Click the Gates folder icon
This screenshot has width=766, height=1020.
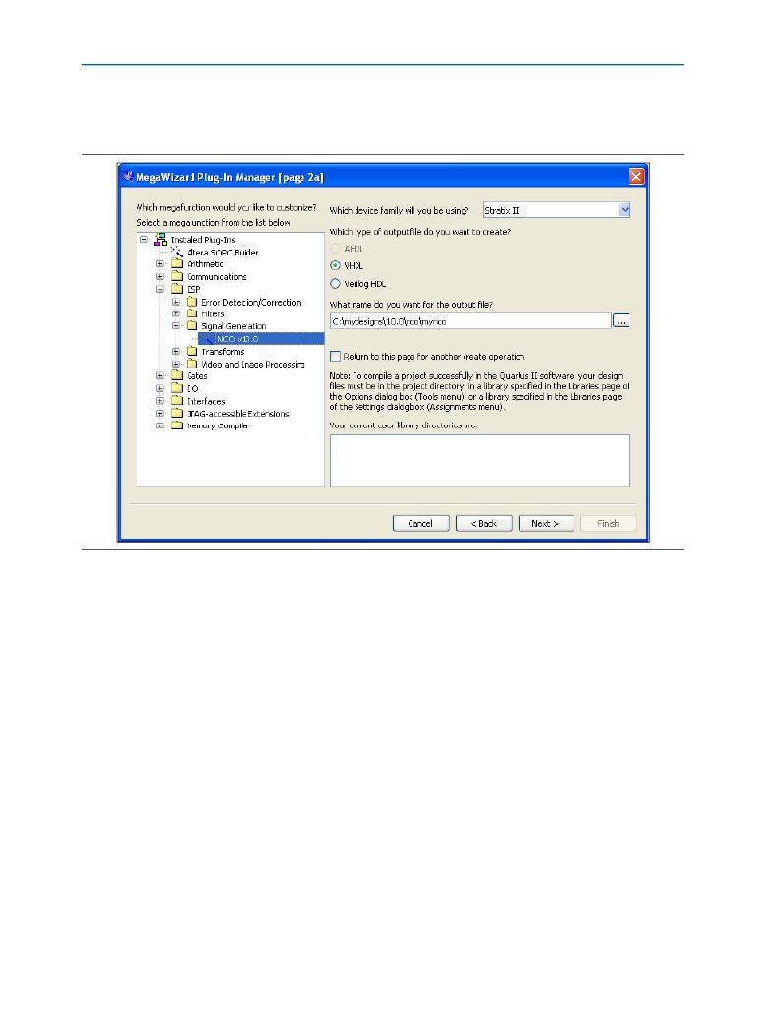[x=176, y=375]
